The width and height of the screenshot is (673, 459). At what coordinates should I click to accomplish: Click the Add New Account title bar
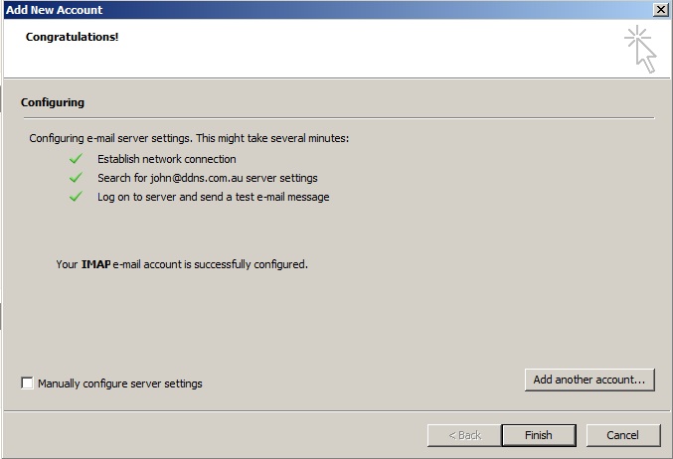[326, 10]
